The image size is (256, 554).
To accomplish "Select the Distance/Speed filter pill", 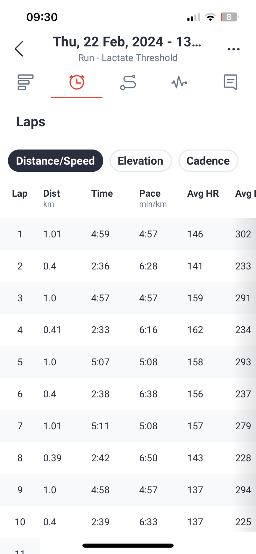I will (x=55, y=161).
